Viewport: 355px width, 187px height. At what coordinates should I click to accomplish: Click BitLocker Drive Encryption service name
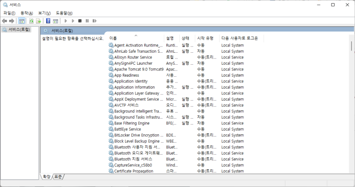pos(139,135)
